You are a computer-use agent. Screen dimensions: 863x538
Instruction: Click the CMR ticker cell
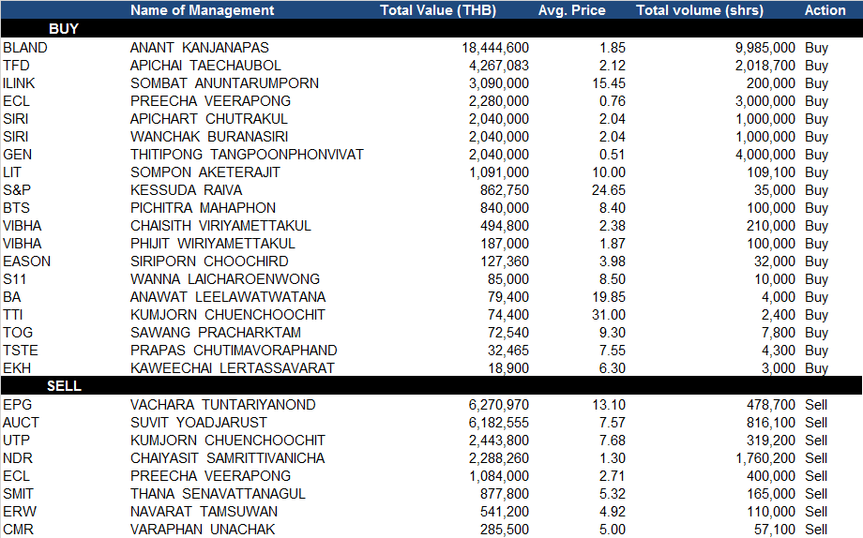pyautogui.click(x=18, y=530)
